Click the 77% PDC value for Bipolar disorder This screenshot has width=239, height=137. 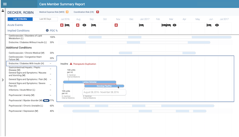click(x=52, y=101)
